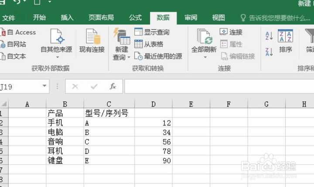This screenshot has width=314, height=187.
Task: Select column F header
Action: [x=229, y=104]
